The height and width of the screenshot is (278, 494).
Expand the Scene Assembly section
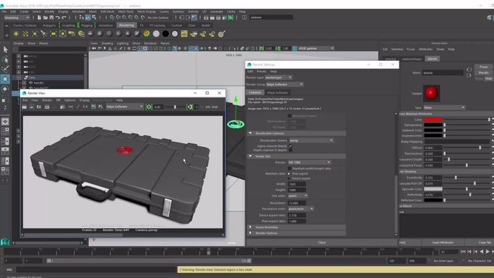[x=250, y=227]
